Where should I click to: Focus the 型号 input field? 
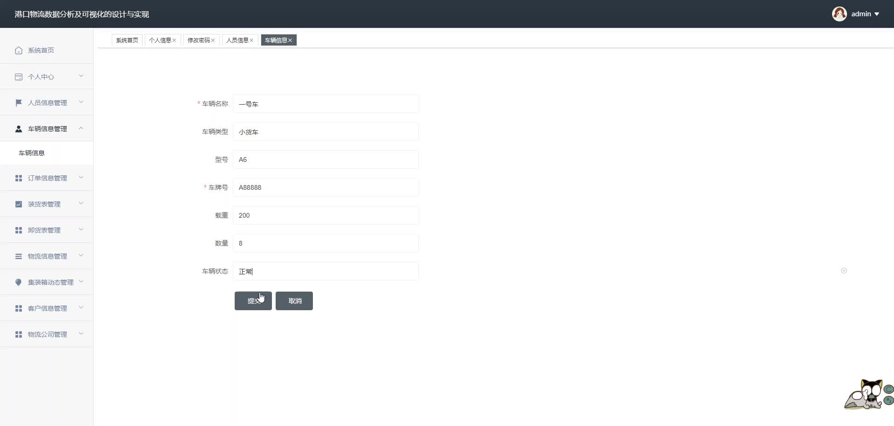click(x=326, y=160)
